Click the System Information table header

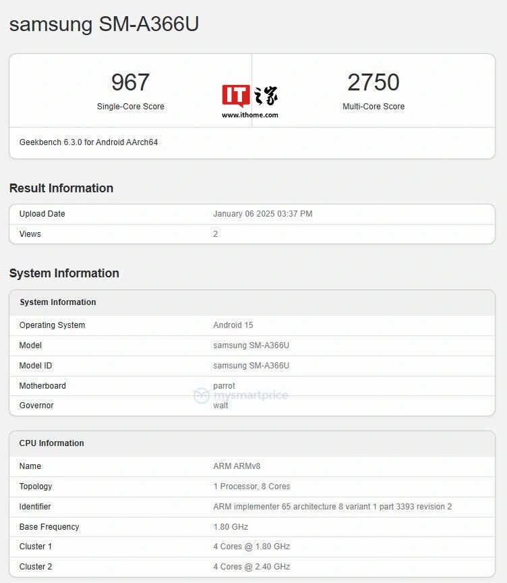click(x=58, y=302)
